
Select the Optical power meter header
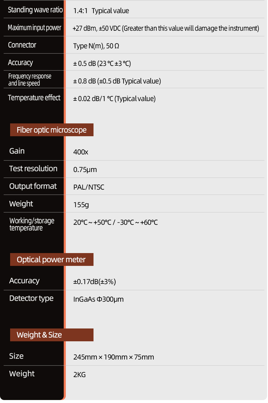point(51,260)
